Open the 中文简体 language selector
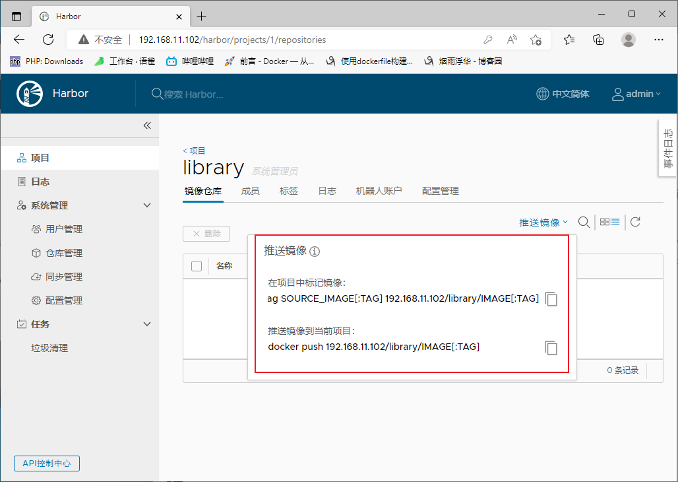678x482 pixels. [x=563, y=94]
